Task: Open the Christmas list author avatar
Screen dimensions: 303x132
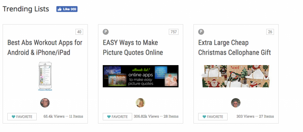Action: click(236, 103)
